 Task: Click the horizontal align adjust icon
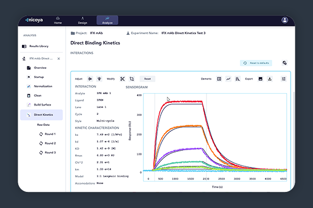coord(90,79)
